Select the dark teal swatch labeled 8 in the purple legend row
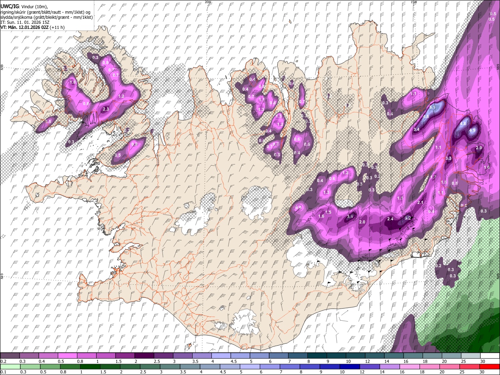The image size is (500, 375). coord(317,355)
